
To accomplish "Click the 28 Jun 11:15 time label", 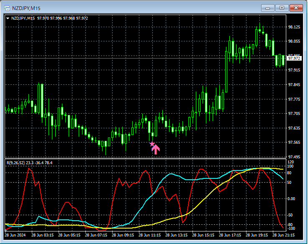I will pos(150,235).
